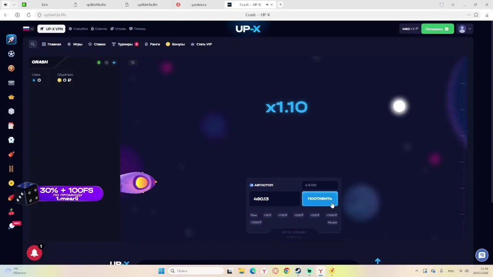Click the green shield fairness icon

99,62
